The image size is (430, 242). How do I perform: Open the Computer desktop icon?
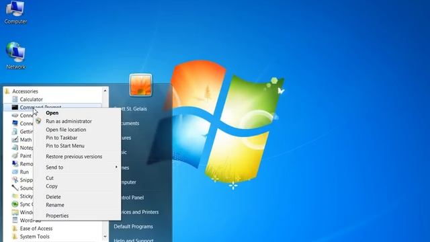[15, 12]
